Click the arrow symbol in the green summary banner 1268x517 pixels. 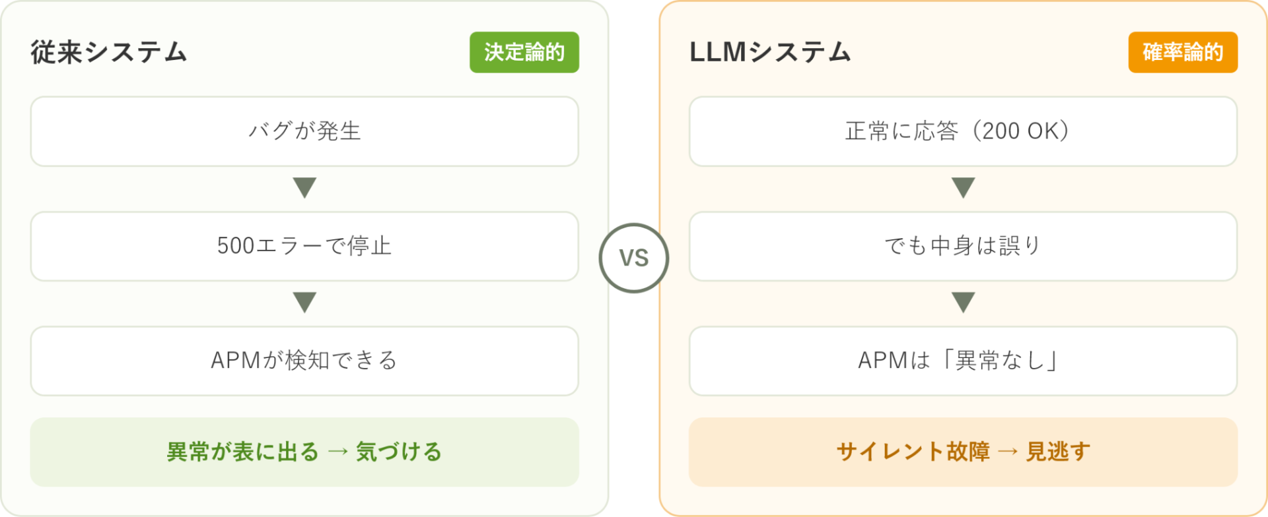tap(337, 452)
